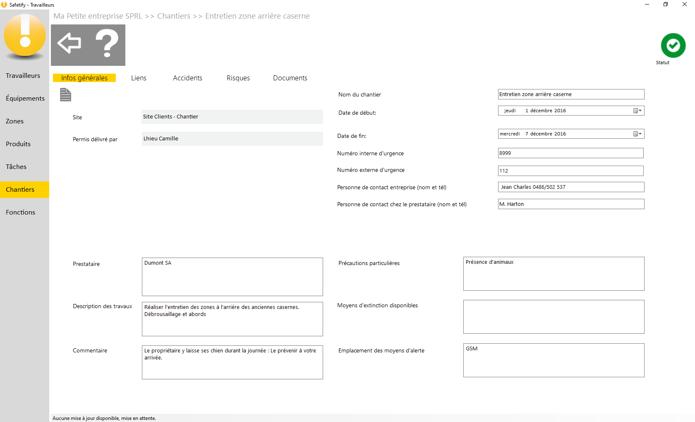Open the Accidents tab
The image size is (695, 422).
pyautogui.click(x=187, y=78)
